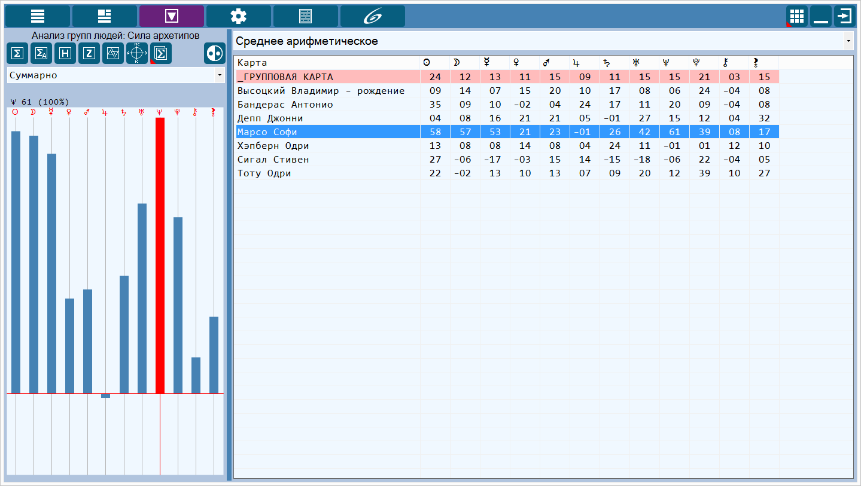Sort by the Mercury column header
This screenshot has width=861, height=486.
(494, 62)
